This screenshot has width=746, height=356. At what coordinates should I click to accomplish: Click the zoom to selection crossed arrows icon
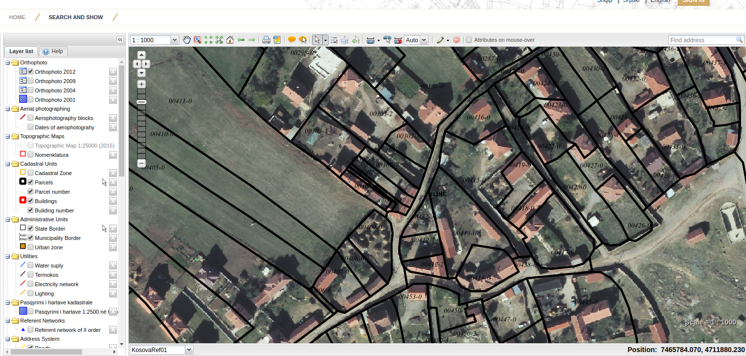click(x=219, y=40)
